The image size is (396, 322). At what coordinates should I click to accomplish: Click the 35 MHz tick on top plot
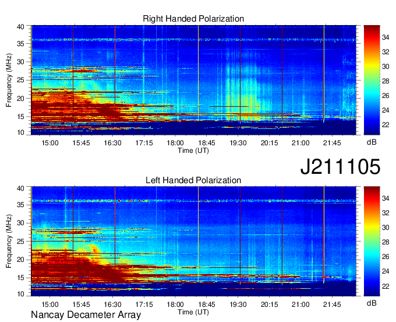(x=20, y=44)
